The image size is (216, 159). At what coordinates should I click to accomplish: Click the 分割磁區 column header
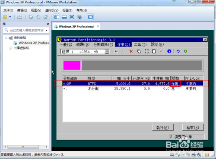pos(75,78)
